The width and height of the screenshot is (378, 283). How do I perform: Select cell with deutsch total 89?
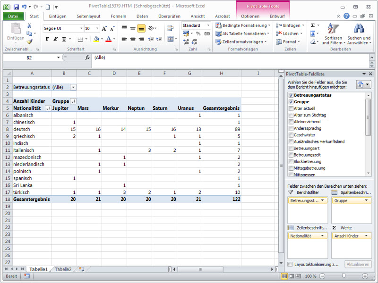click(x=222, y=129)
